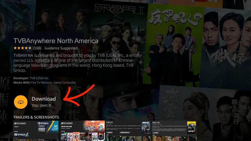This screenshot has width=251, height=141.
Task: Open the TVBJ1 channel screenshot thumbnail
Action: click(x=36, y=131)
